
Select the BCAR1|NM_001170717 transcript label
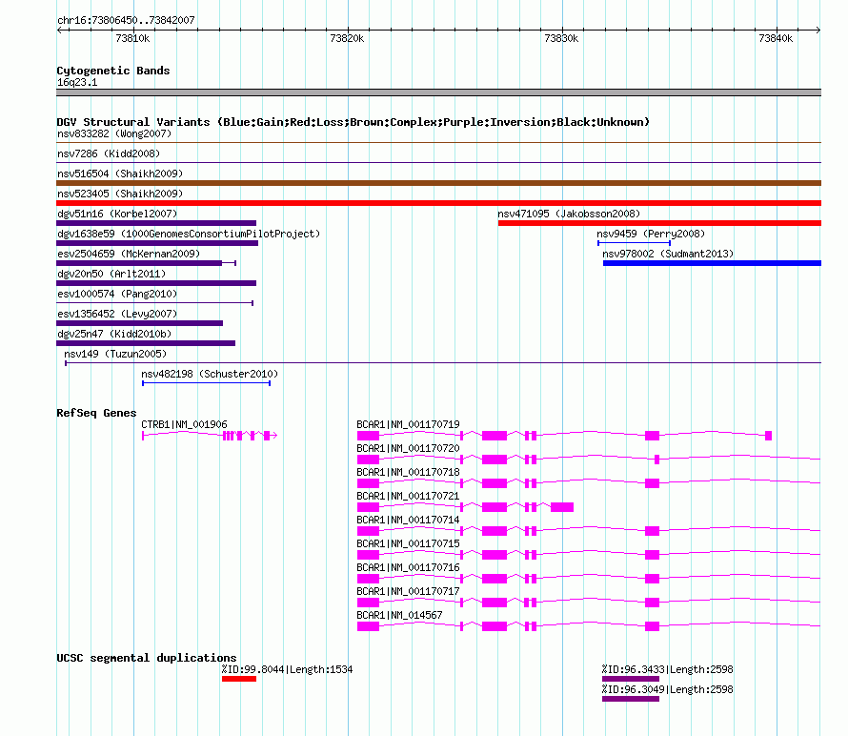point(409,591)
